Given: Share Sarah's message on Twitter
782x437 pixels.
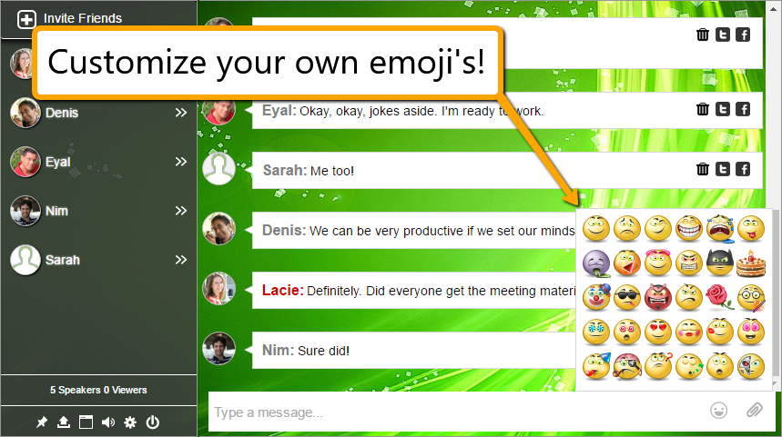Looking at the screenshot, I should (723, 169).
